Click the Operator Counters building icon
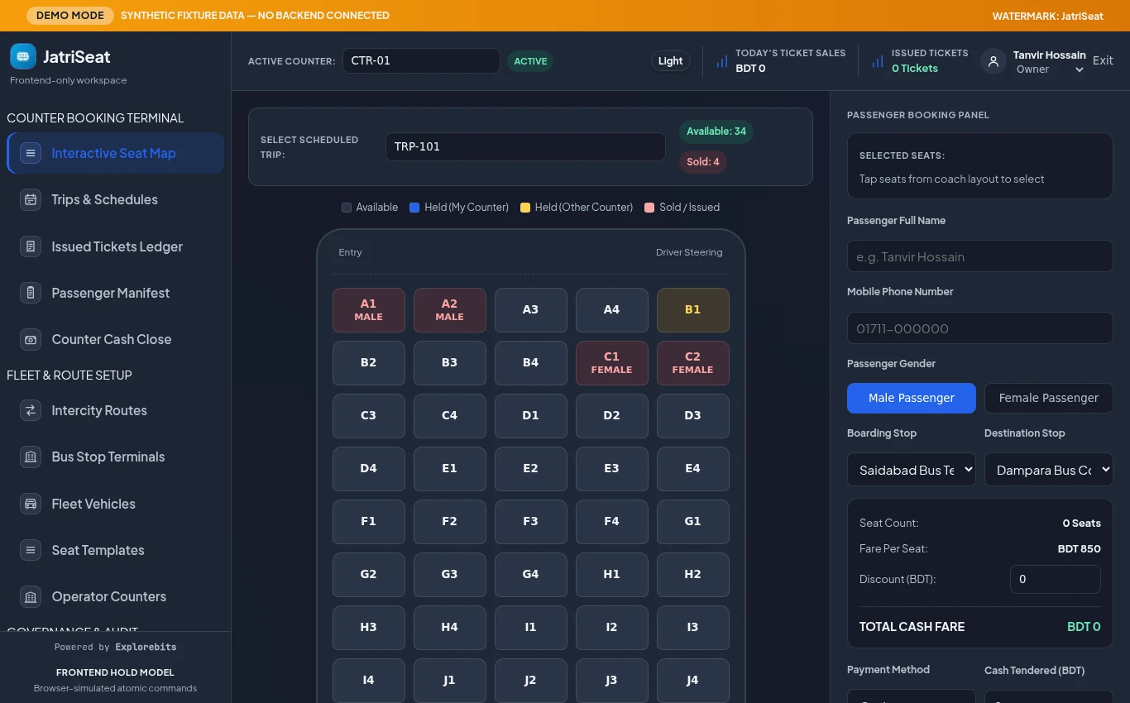Screen dimensions: 1130x703 [31, 596]
